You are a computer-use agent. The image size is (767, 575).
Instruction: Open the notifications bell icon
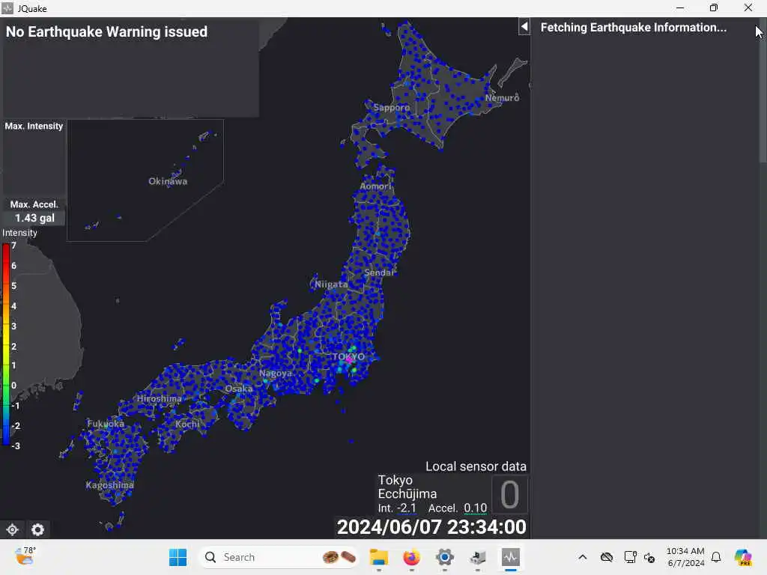pos(716,557)
